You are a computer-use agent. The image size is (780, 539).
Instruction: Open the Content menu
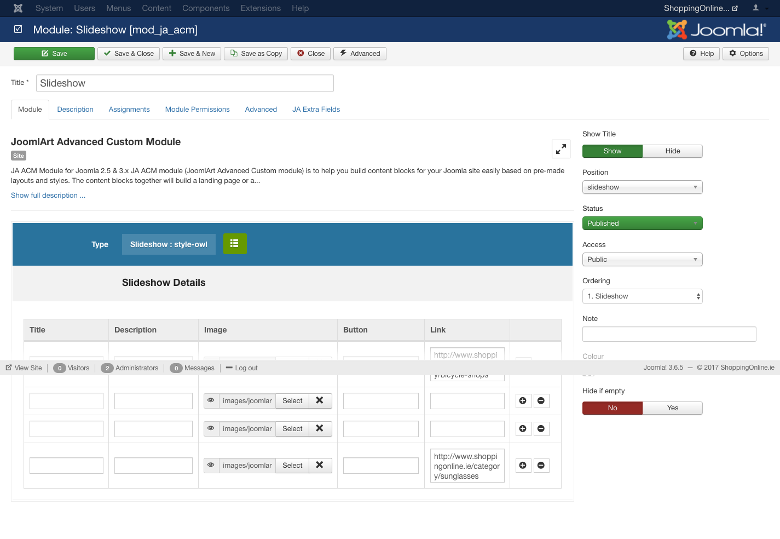(x=157, y=8)
